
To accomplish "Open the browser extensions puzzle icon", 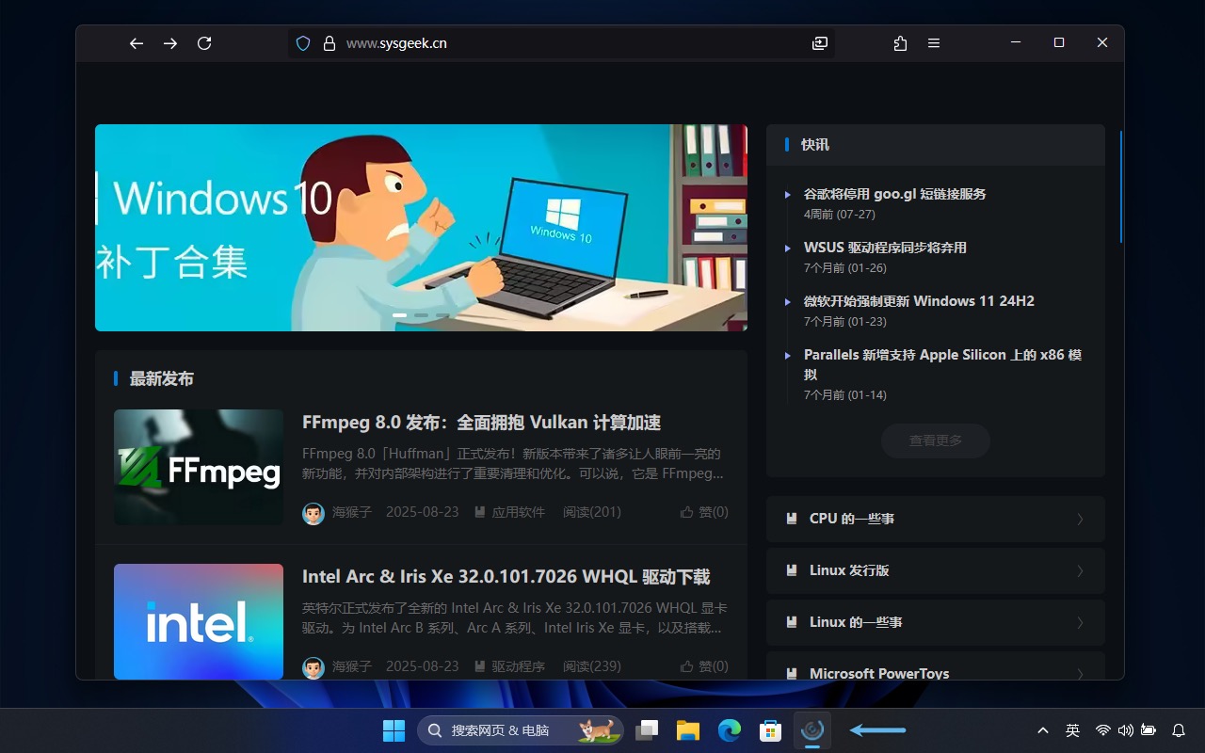I will point(900,43).
